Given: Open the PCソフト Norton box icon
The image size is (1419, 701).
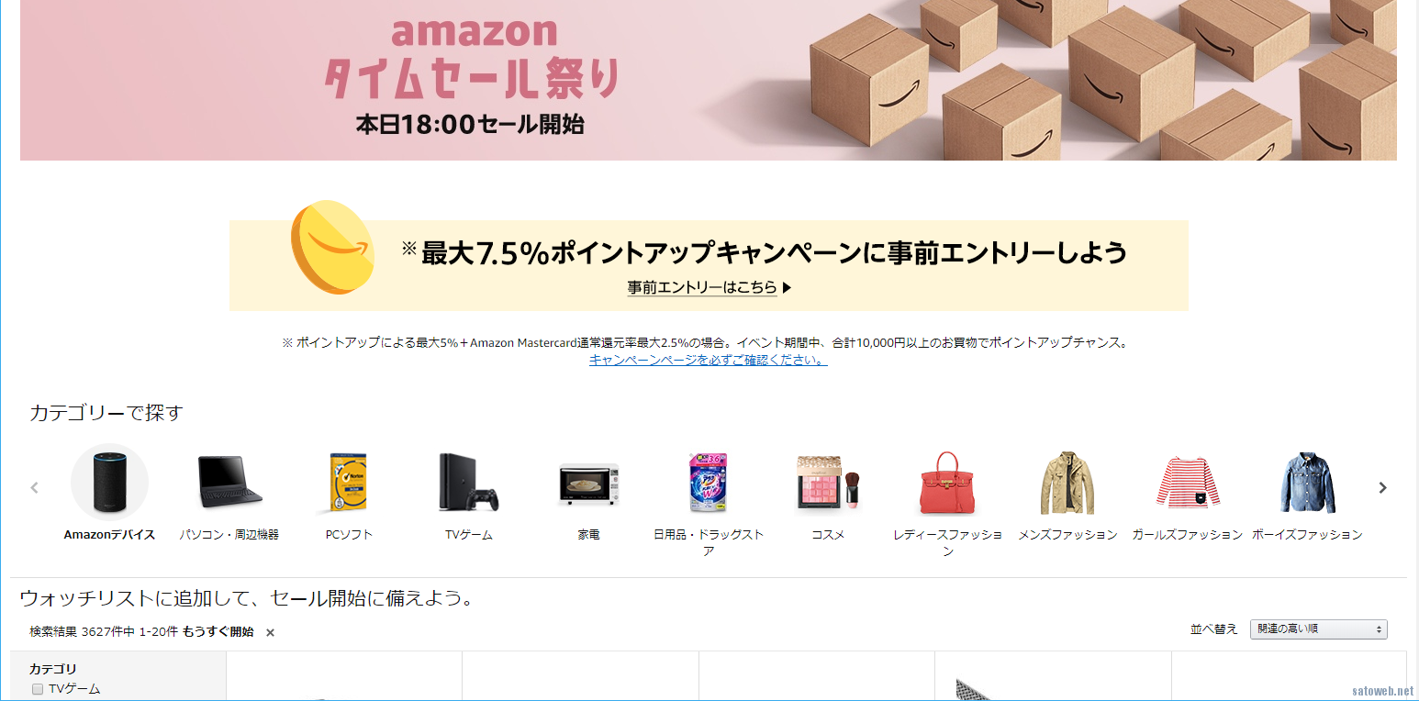Looking at the screenshot, I should pos(349,483).
